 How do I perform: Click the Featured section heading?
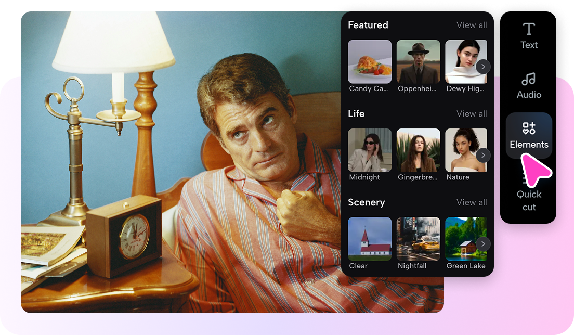pyautogui.click(x=368, y=25)
